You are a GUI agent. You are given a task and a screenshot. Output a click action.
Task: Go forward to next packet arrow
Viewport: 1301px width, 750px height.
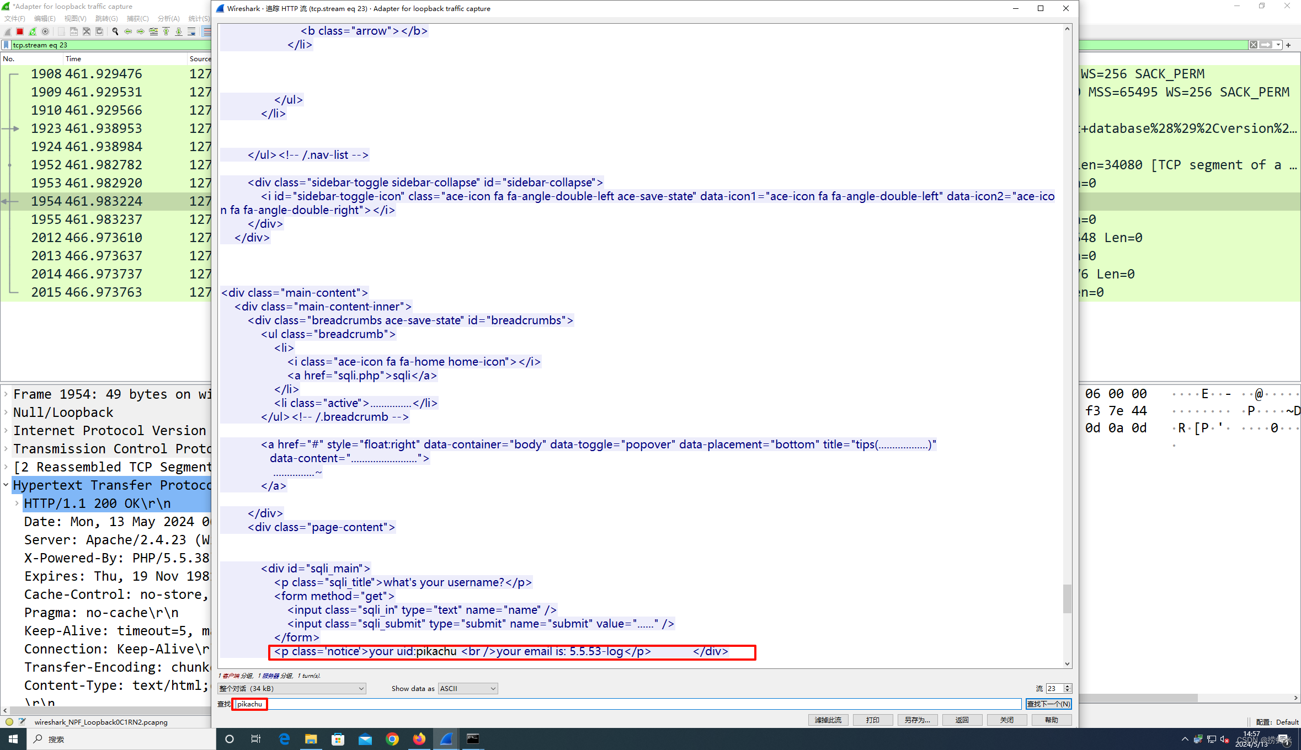(141, 31)
